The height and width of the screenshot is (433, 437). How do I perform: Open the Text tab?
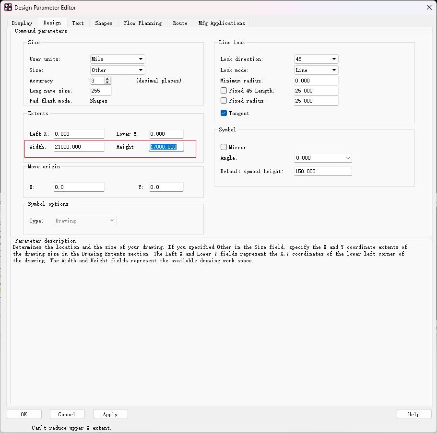coord(78,23)
